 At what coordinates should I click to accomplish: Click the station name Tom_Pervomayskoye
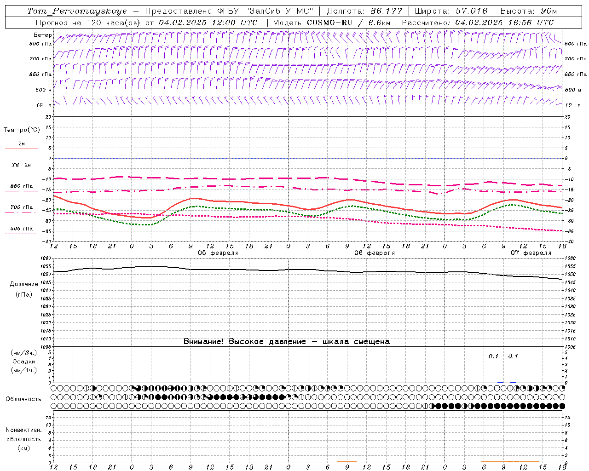(x=77, y=11)
